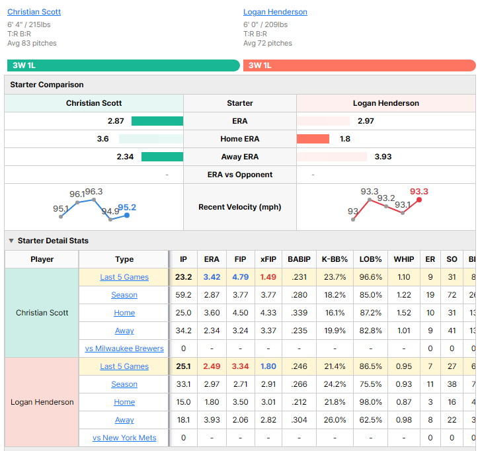This screenshot has height=451, width=480.
Task: Open Logan Henderson's Season stats link
Action: pos(124,384)
